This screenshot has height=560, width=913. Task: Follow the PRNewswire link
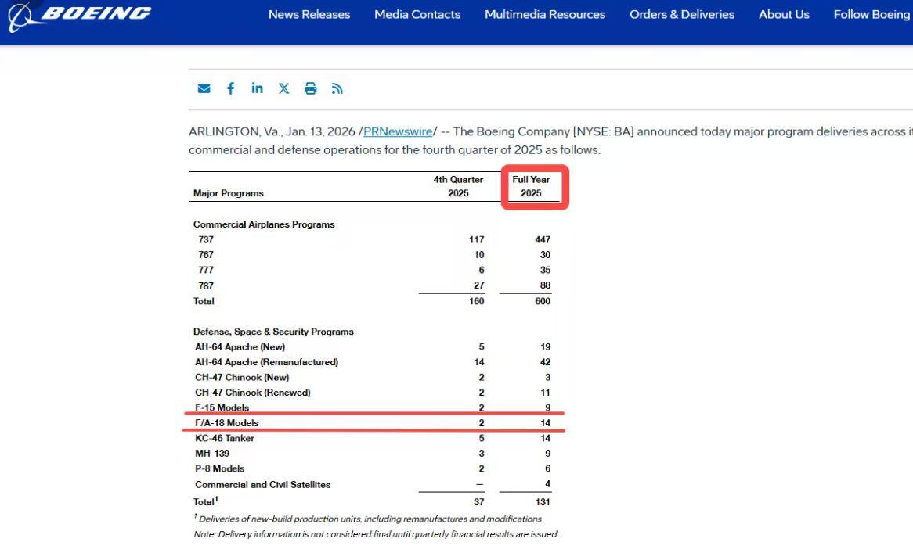(x=398, y=131)
